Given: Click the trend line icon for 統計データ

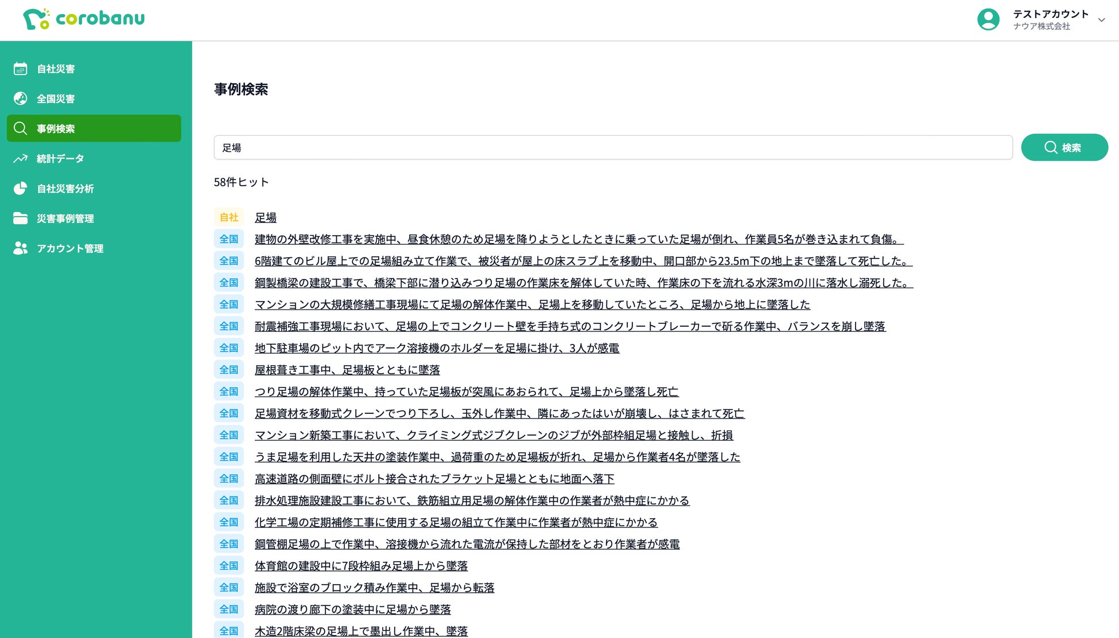Looking at the screenshot, I should 21,159.
